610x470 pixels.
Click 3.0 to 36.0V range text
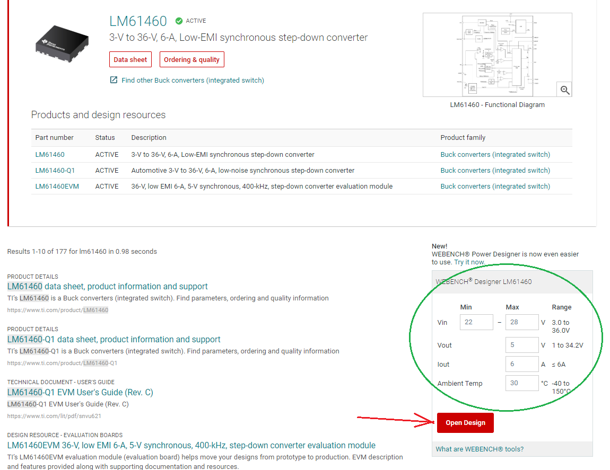tap(561, 326)
